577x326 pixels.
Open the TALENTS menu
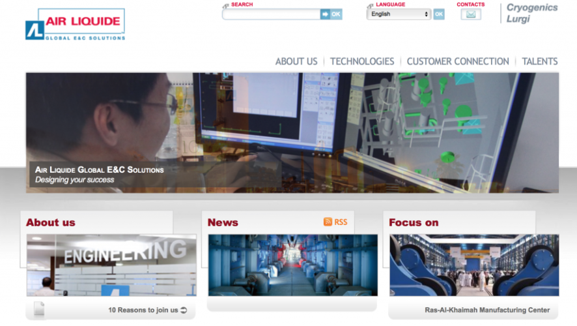coord(540,61)
